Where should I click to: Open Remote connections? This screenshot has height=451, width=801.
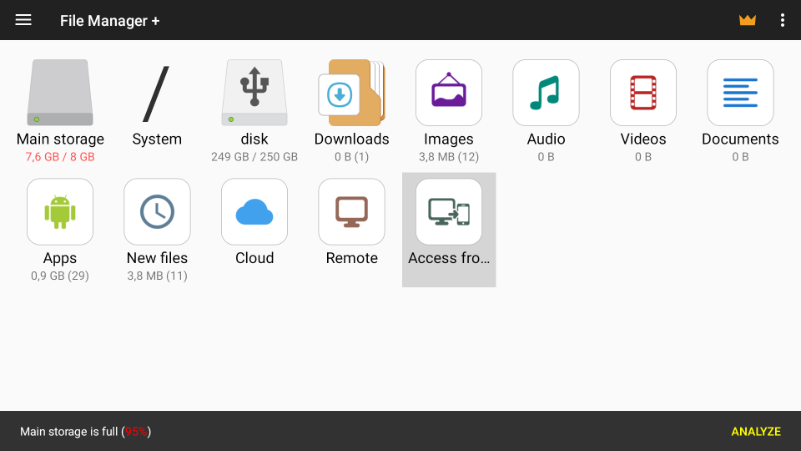click(x=351, y=212)
